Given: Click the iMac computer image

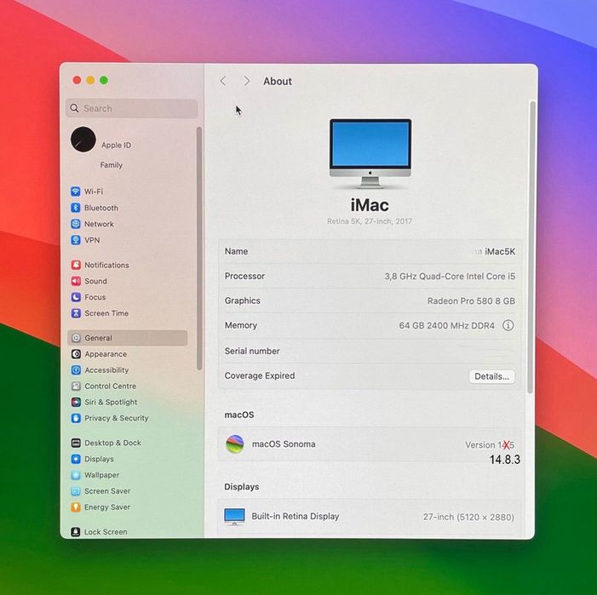Looking at the screenshot, I should click(x=370, y=153).
